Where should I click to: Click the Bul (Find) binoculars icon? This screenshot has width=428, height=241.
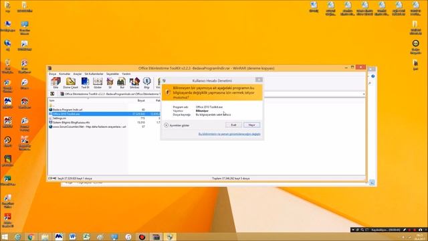pyautogui.click(x=122, y=83)
